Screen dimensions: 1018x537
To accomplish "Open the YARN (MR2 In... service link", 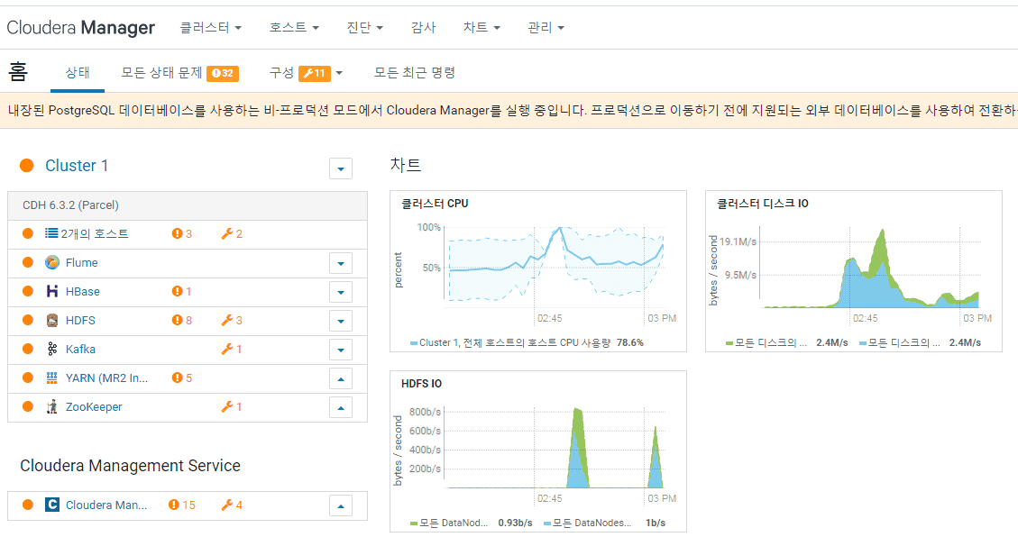I will point(106,378).
